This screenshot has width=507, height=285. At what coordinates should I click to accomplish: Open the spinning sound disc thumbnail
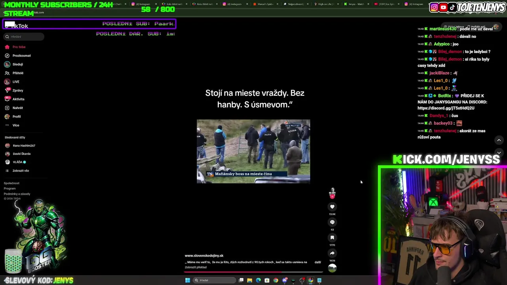pyautogui.click(x=332, y=268)
